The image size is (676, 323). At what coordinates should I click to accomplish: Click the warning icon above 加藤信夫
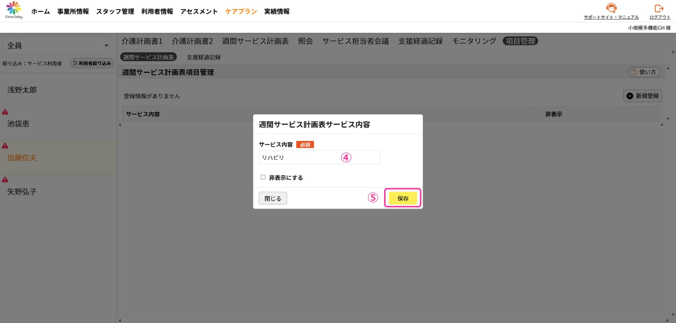(5, 146)
